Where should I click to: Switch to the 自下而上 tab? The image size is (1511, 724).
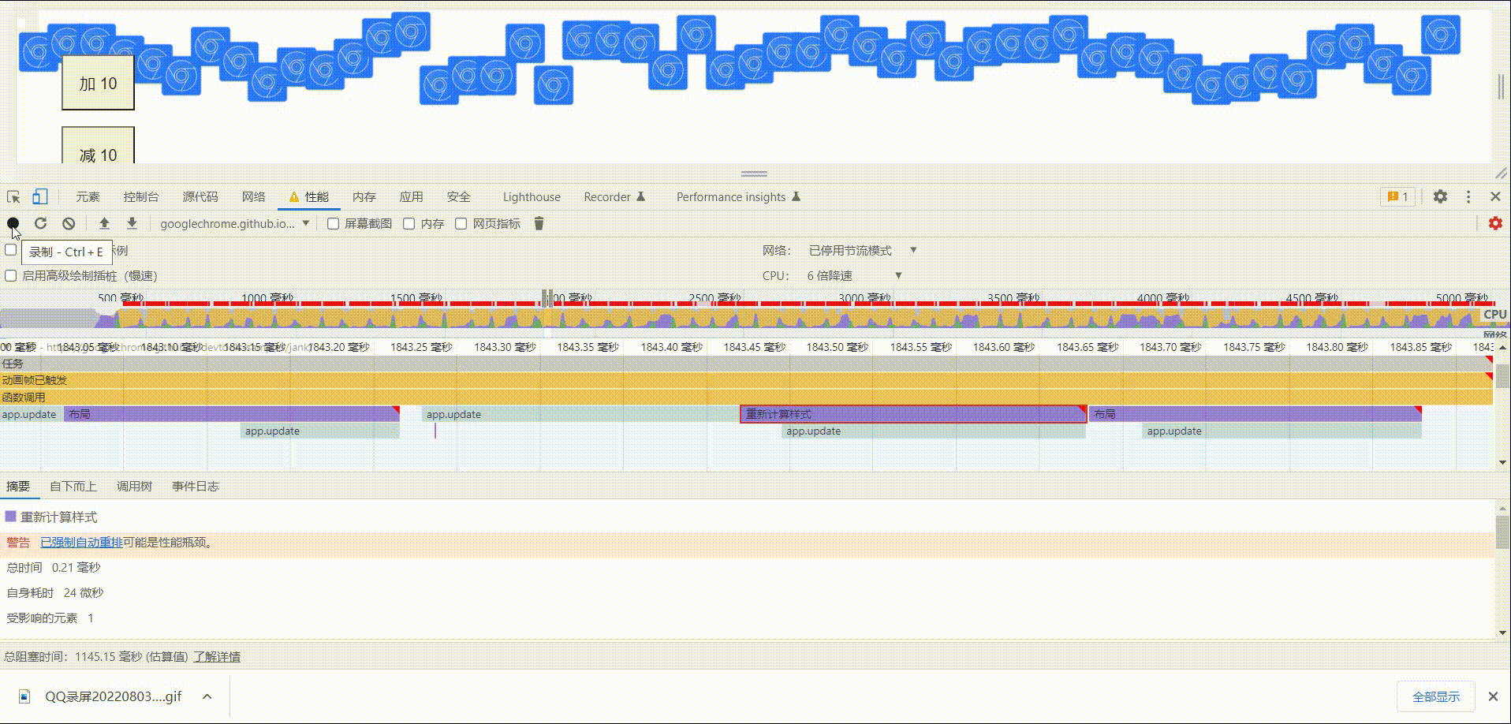[73, 487]
